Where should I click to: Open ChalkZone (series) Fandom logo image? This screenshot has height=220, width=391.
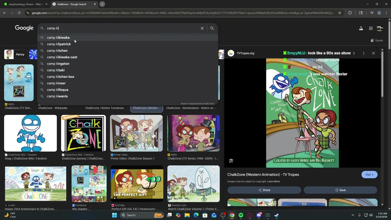point(83,133)
